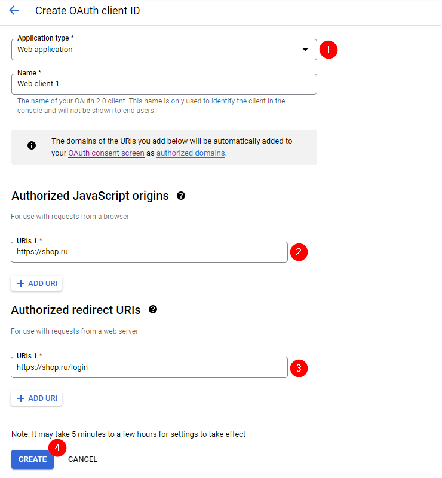442x478 pixels.
Task: Click the Name input field
Action: pyautogui.click(x=164, y=84)
